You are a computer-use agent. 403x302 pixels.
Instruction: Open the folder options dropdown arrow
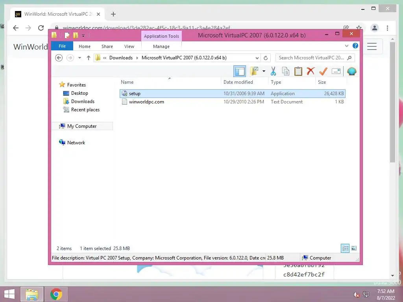pos(264,71)
